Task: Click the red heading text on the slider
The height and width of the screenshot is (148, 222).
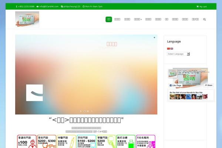Action: [112, 44]
